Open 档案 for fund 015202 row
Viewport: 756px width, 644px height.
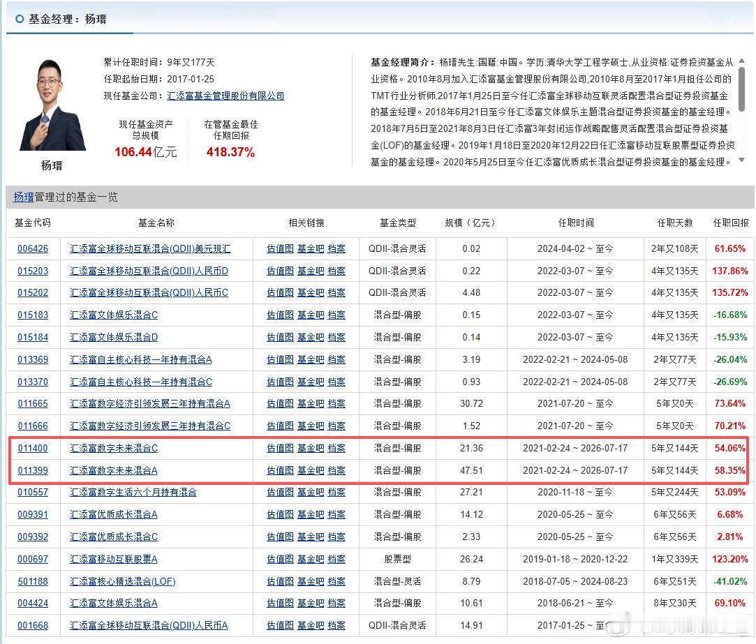pos(336,292)
